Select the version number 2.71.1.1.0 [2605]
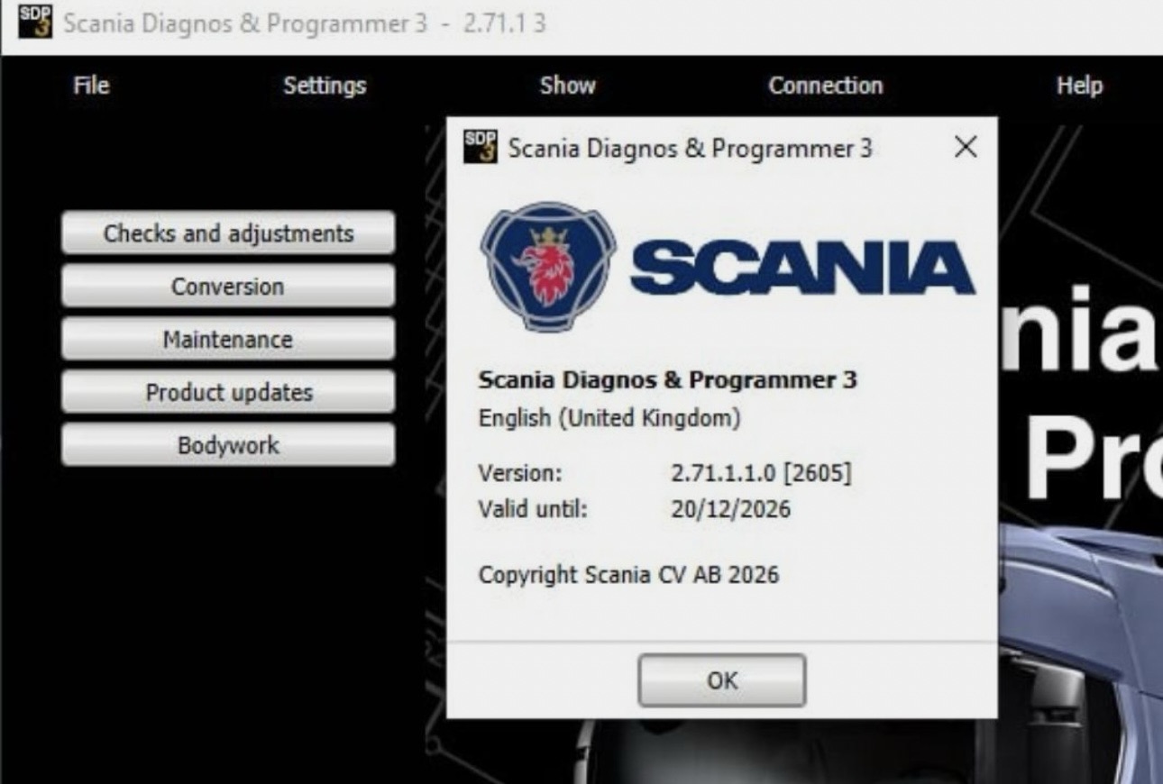 coord(761,472)
